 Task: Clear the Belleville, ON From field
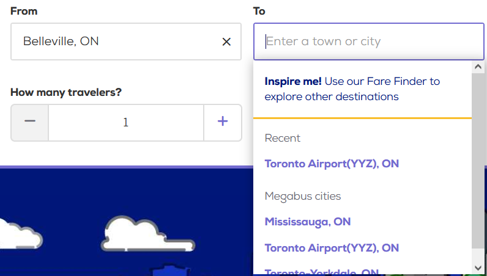point(226,42)
